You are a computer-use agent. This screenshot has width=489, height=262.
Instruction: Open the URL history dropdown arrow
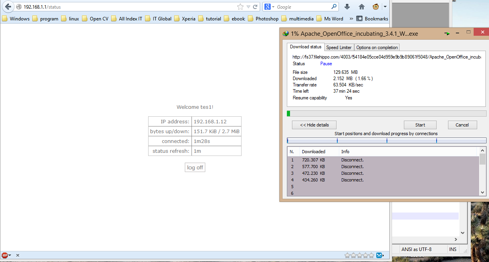click(x=248, y=7)
